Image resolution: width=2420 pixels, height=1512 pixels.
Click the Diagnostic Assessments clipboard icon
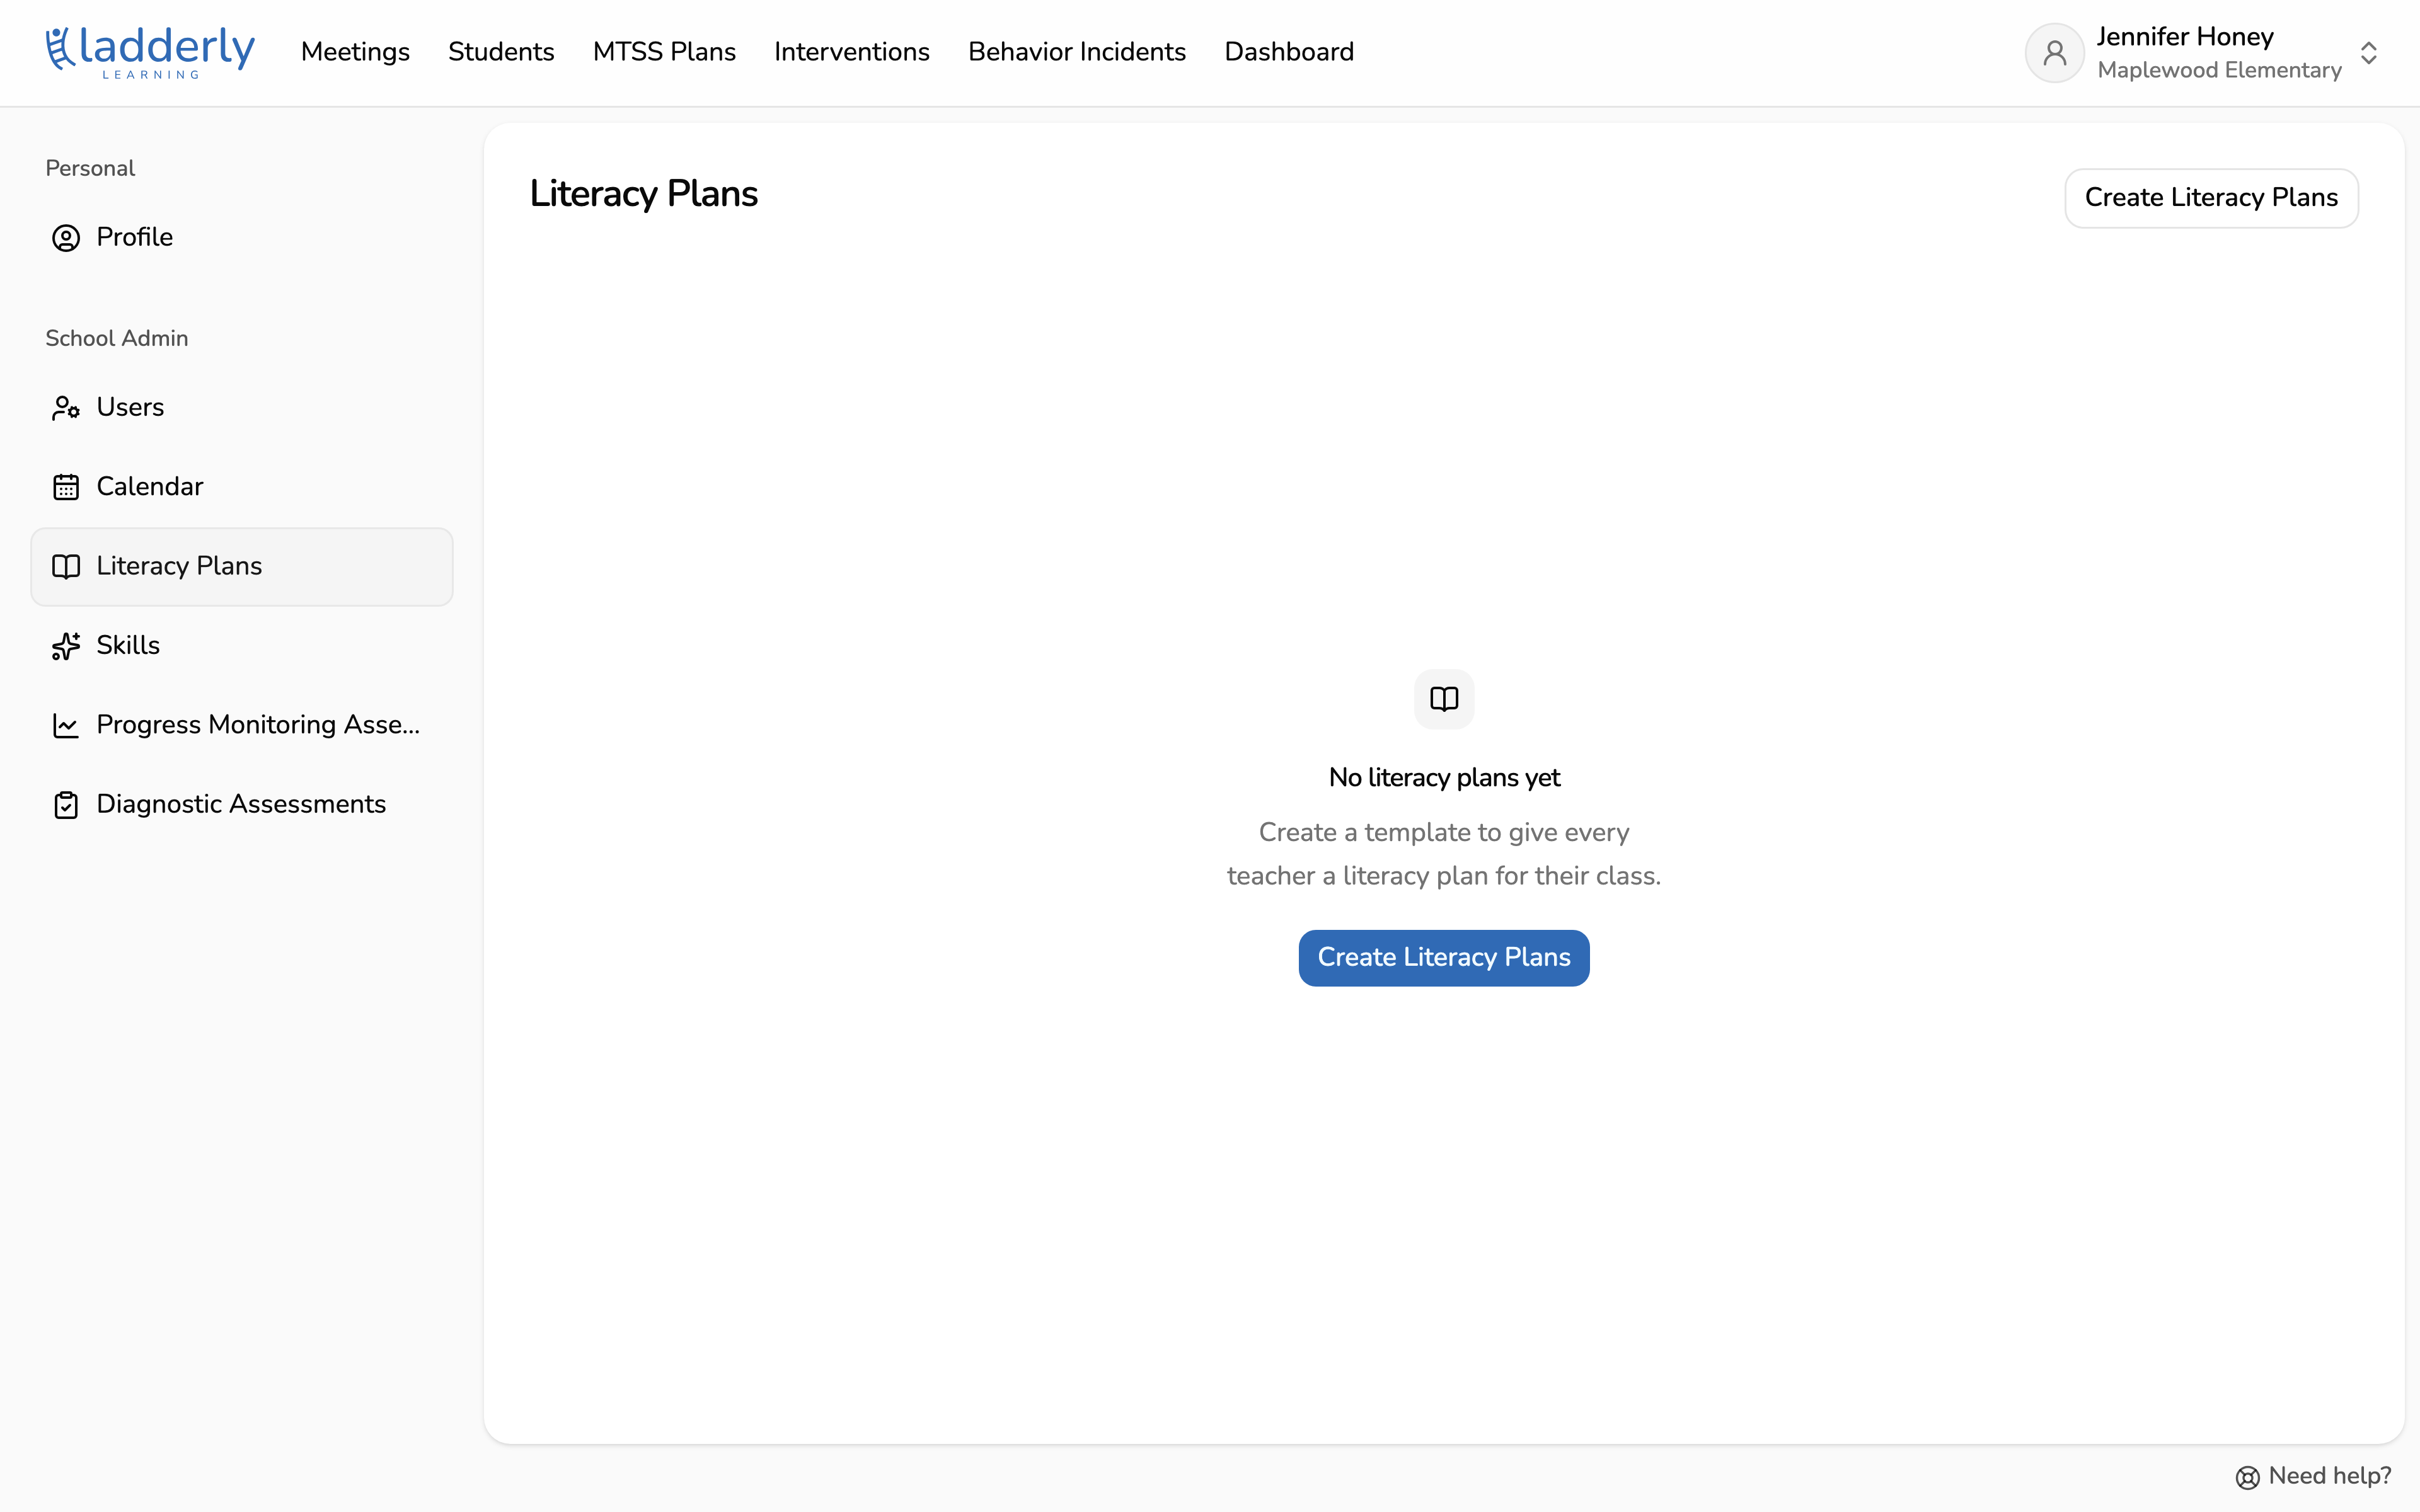click(66, 805)
